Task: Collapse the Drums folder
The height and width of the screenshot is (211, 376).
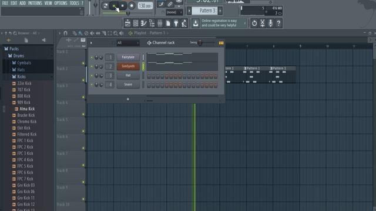Action: click(16, 56)
